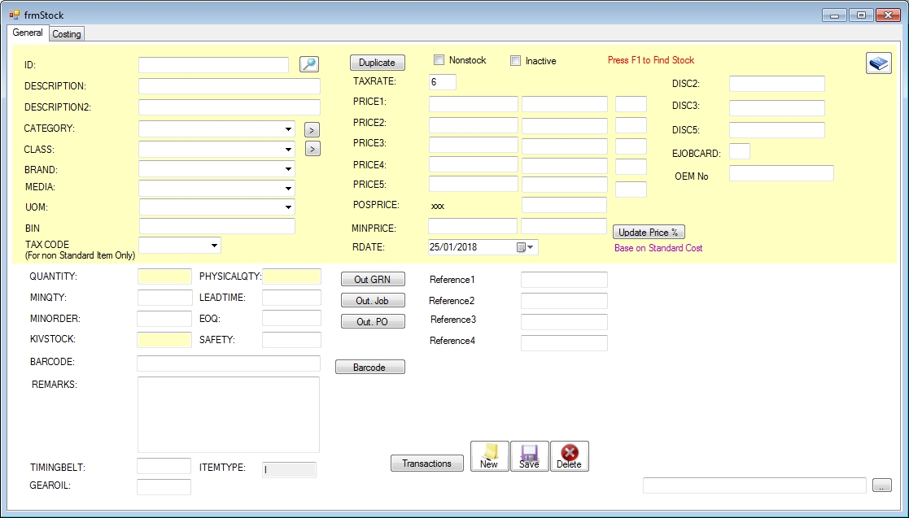Expand the UOM dropdown
Image resolution: width=909 pixels, height=518 pixels.
(x=288, y=207)
